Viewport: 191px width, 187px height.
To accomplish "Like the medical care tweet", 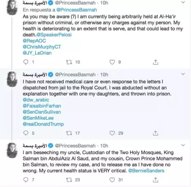I will tap(111, 133).
